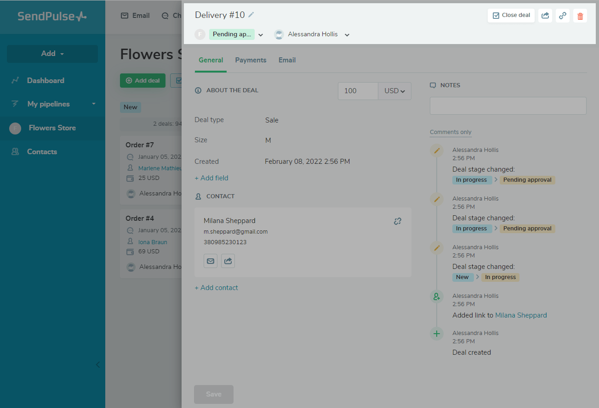Click the Close deal button

[x=511, y=16]
